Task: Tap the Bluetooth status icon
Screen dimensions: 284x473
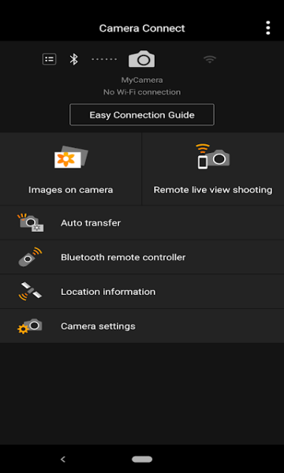Action: tap(73, 59)
